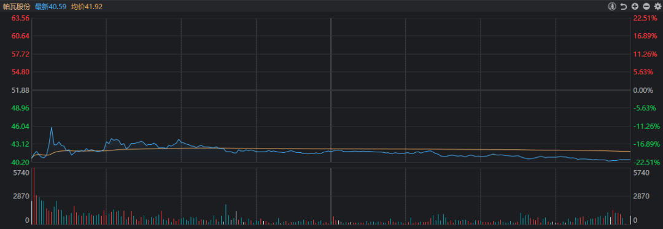663x229 pixels.
Task: Click the curved back arrow icon
Action: coord(623,6)
